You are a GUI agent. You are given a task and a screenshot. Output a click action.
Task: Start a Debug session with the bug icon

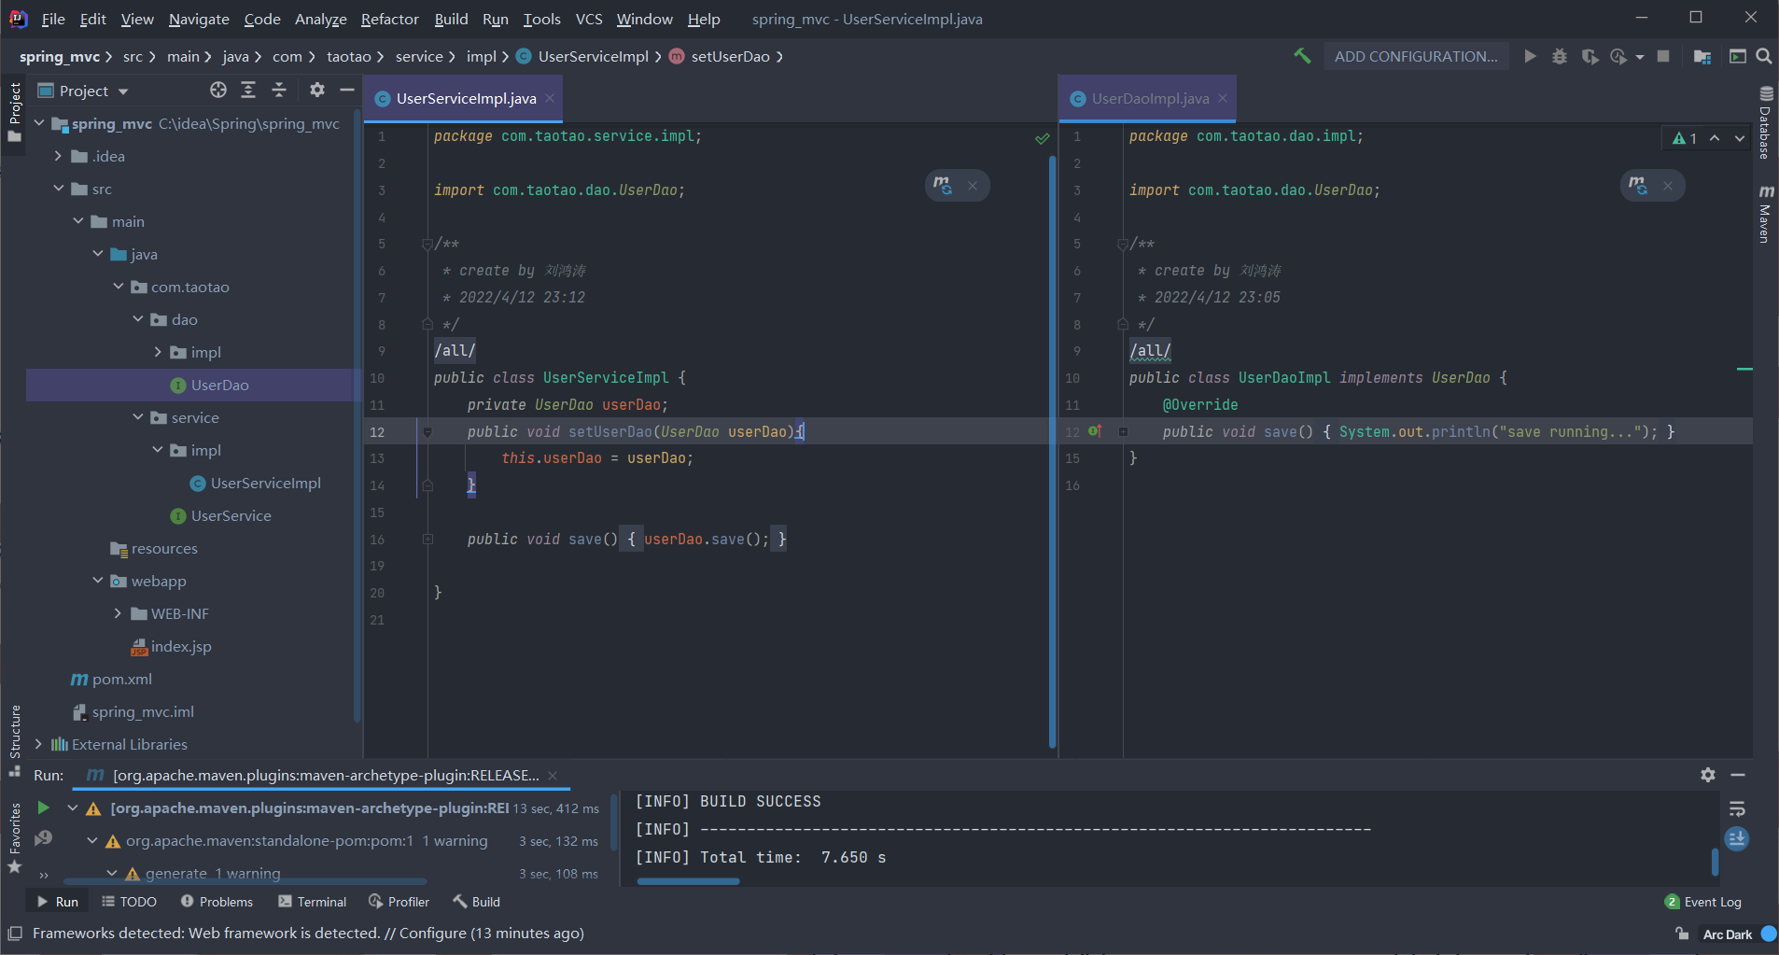tap(1560, 56)
